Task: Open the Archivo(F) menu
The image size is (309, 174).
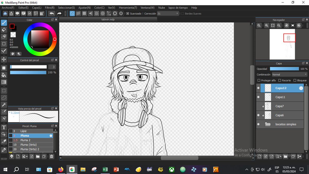Action: [x=8, y=8]
